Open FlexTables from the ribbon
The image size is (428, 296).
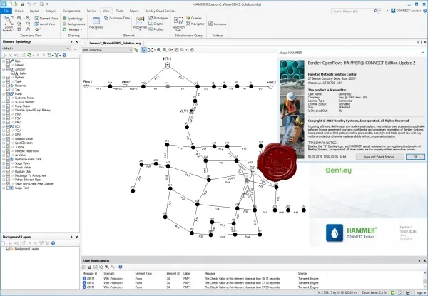point(96,24)
